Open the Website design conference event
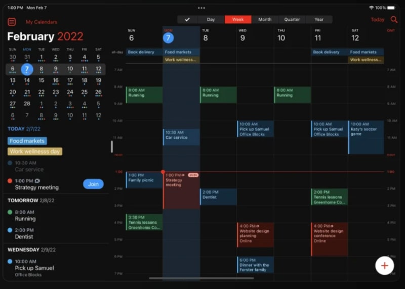The width and height of the screenshot is (405, 289). point(330,239)
